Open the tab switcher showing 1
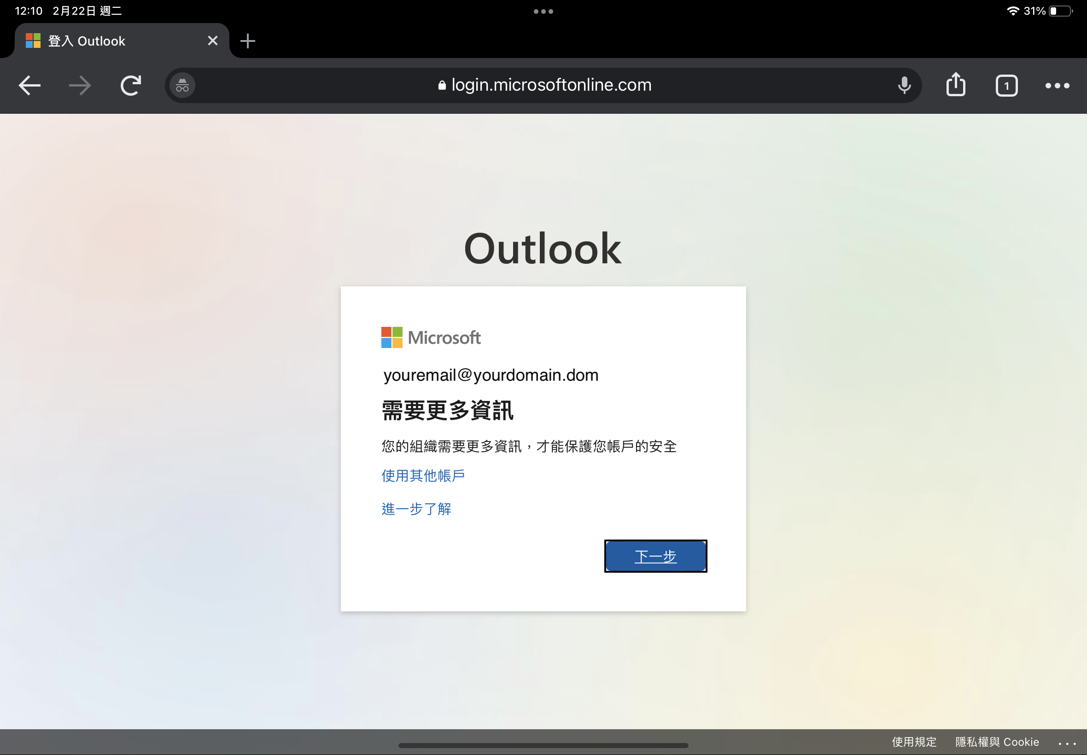Viewport: 1087px width, 755px height. click(x=1006, y=86)
